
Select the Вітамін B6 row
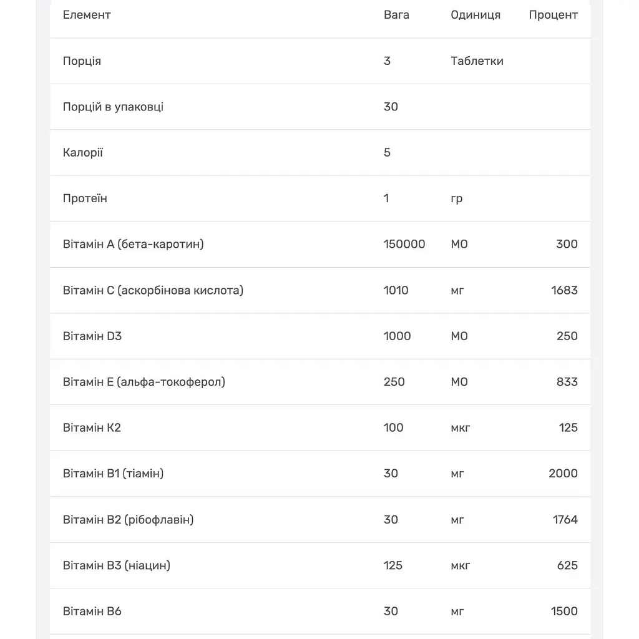point(320,612)
